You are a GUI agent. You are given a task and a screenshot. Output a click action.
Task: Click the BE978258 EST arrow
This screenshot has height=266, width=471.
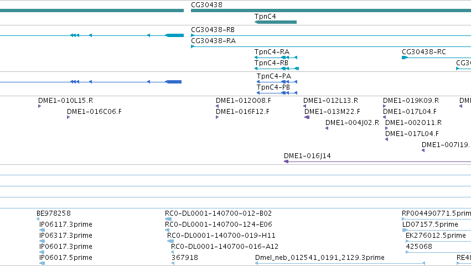tap(38, 219)
